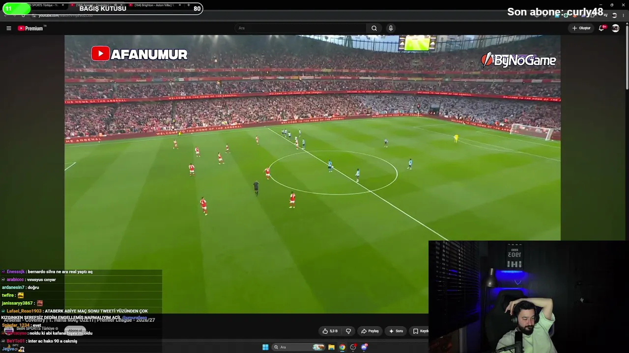Open the beIN SPORTS Türkiye channel link

coord(36,328)
